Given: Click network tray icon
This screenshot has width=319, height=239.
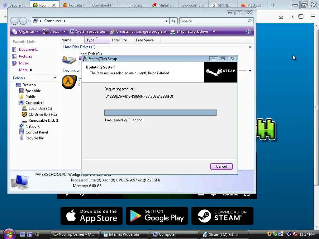Looking at the screenshot, I should tap(289, 234).
